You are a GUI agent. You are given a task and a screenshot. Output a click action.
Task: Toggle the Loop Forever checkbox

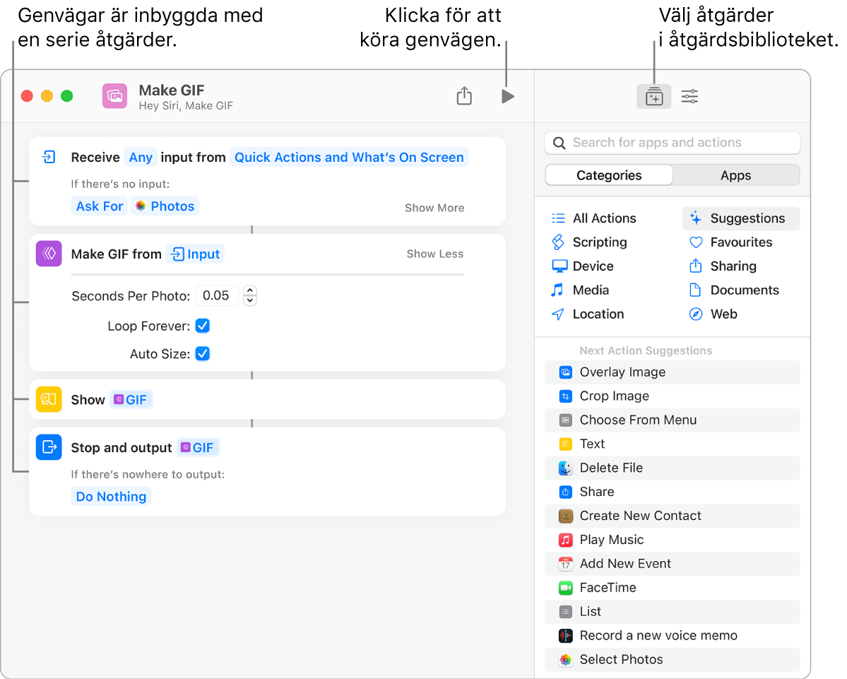point(203,326)
